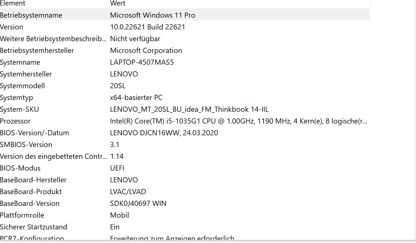
Task: Select the Plattformrolle Mobil row
Action: pos(185,215)
